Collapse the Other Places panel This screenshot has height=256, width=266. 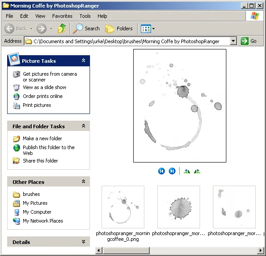coord(83,181)
